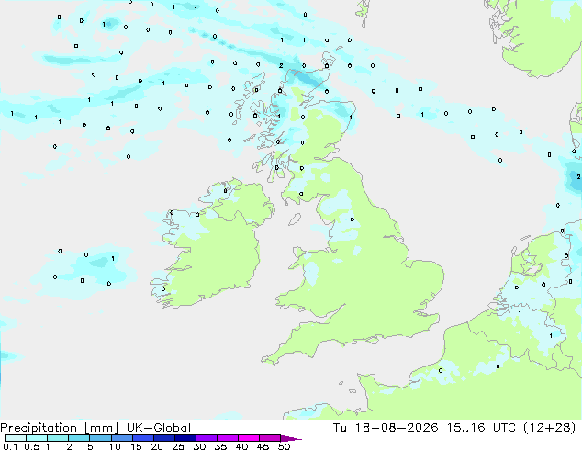Image resolution: width=582 pixels, height=450 pixels.
Task: Select the 1–2 mm legend color swatch
Action: click(x=58, y=438)
